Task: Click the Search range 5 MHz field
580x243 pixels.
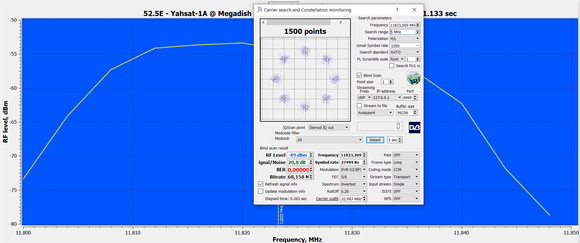Action: (x=405, y=32)
